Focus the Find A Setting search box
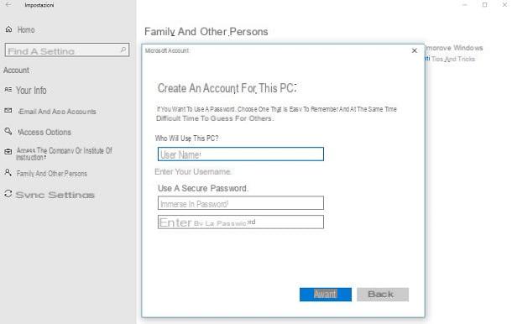Viewport: 512px width, 324px height. [x=67, y=50]
